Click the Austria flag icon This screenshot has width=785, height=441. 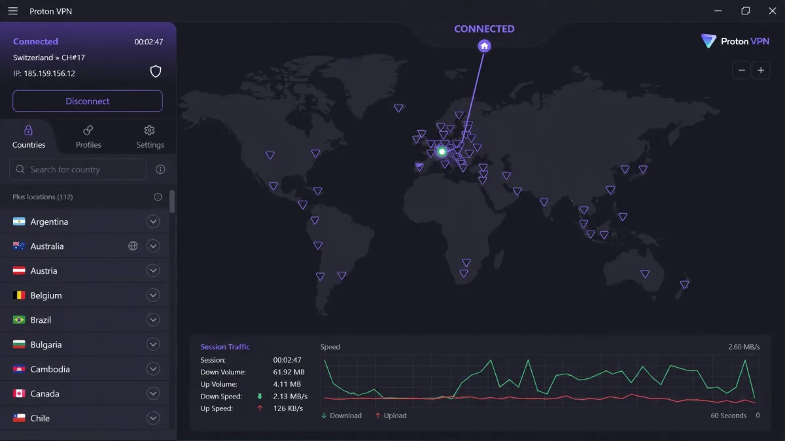click(x=19, y=270)
